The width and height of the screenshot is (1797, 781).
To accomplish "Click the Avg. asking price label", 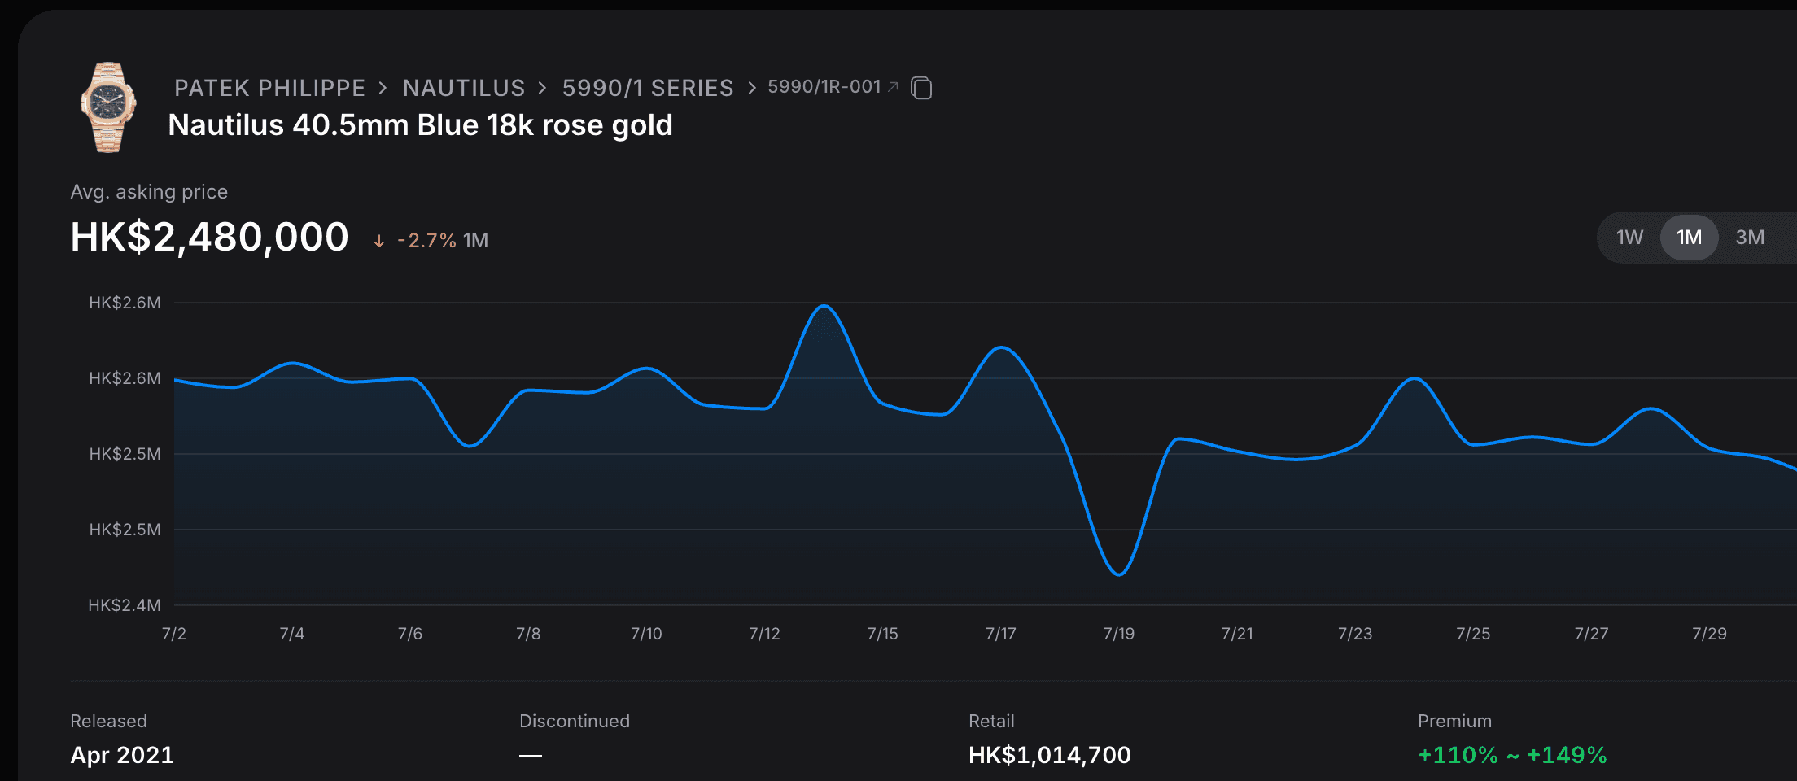I will [149, 192].
